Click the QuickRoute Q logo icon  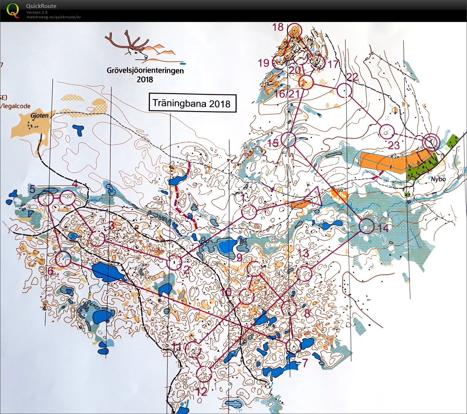pyautogui.click(x=13, y=10)
